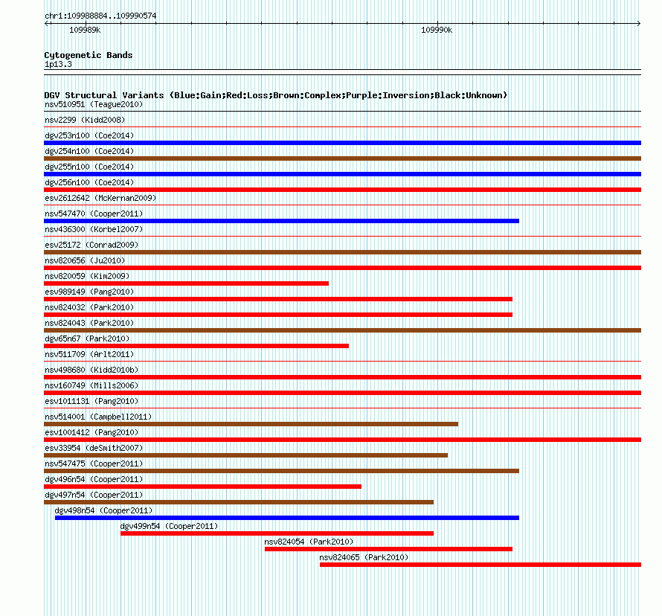Viewport: 662px width, 616px height.
Task: Click the ruler's right arrow end
Action: 638,24
